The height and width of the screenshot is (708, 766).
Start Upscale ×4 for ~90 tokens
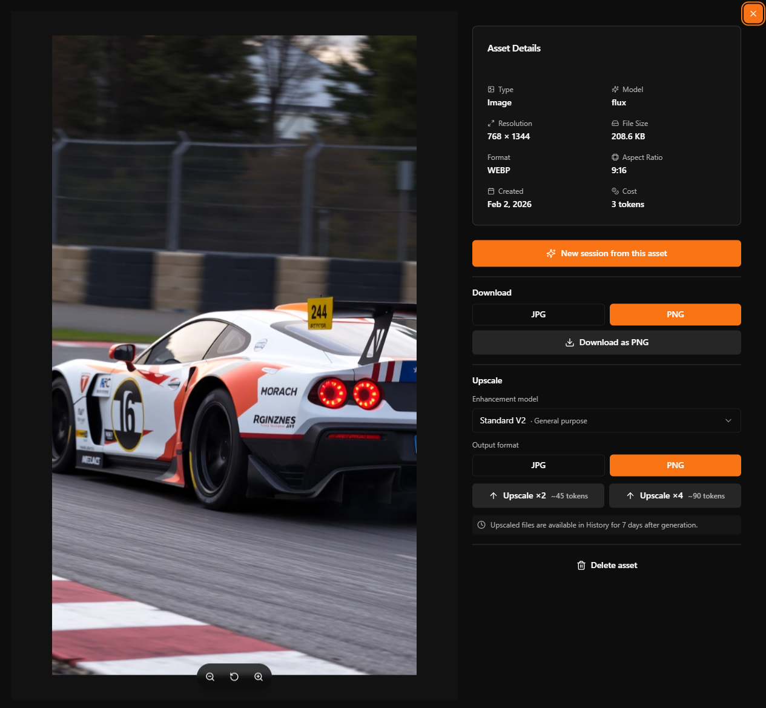pos(675,496)
